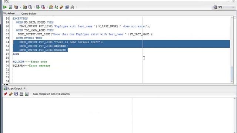Click TOO_MANY_ROWS on line 61
This screenshot has height=133, width=237.
pyautogui.click(x=35, y=30)
